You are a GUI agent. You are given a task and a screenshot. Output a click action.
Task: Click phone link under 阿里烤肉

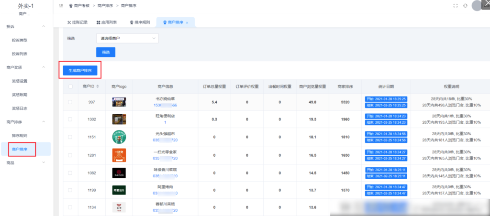pos(165,193)
